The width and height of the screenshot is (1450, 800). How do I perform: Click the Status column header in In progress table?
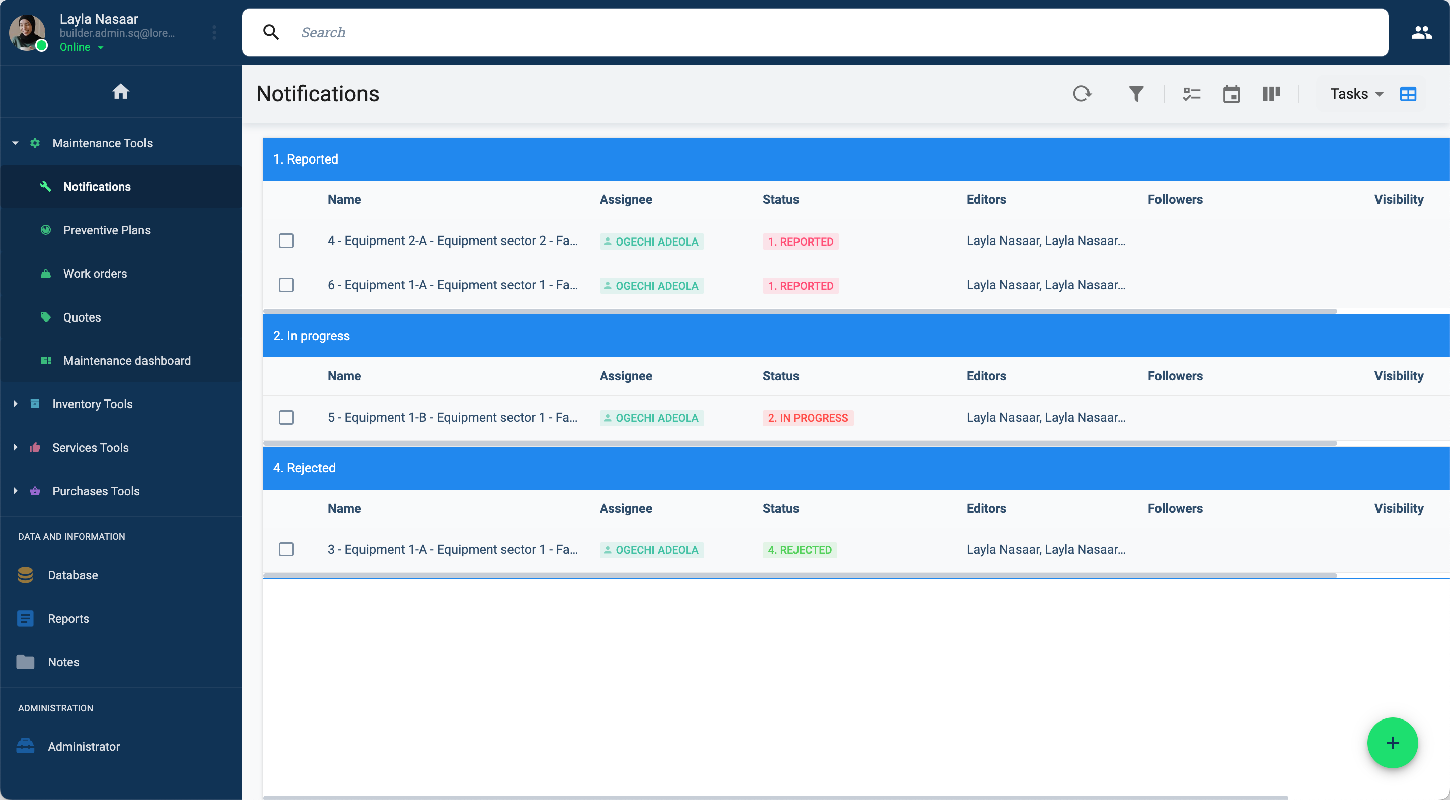click(x=781, y=376)
